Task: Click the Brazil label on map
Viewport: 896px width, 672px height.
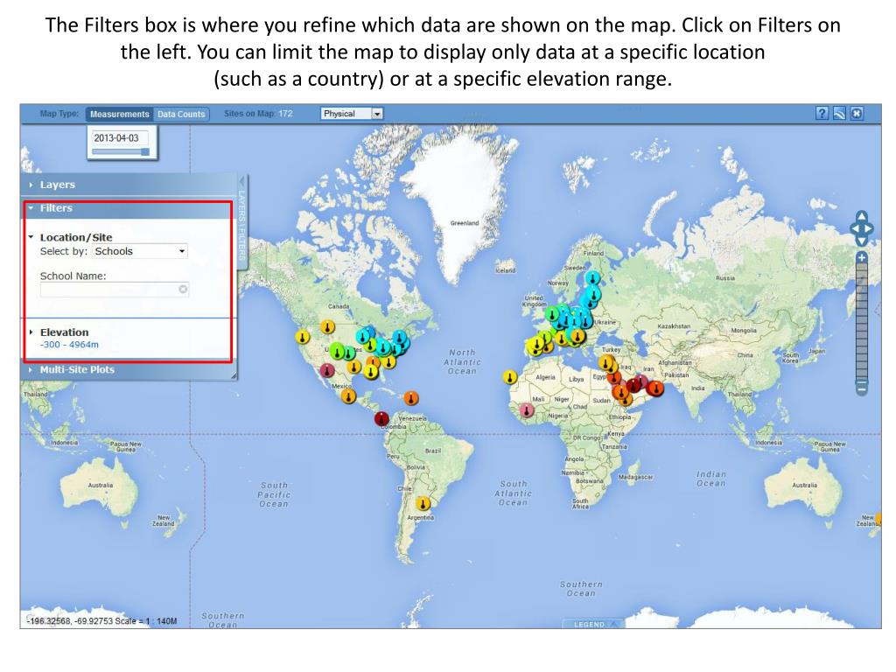Action: click(x=433, y=451)
